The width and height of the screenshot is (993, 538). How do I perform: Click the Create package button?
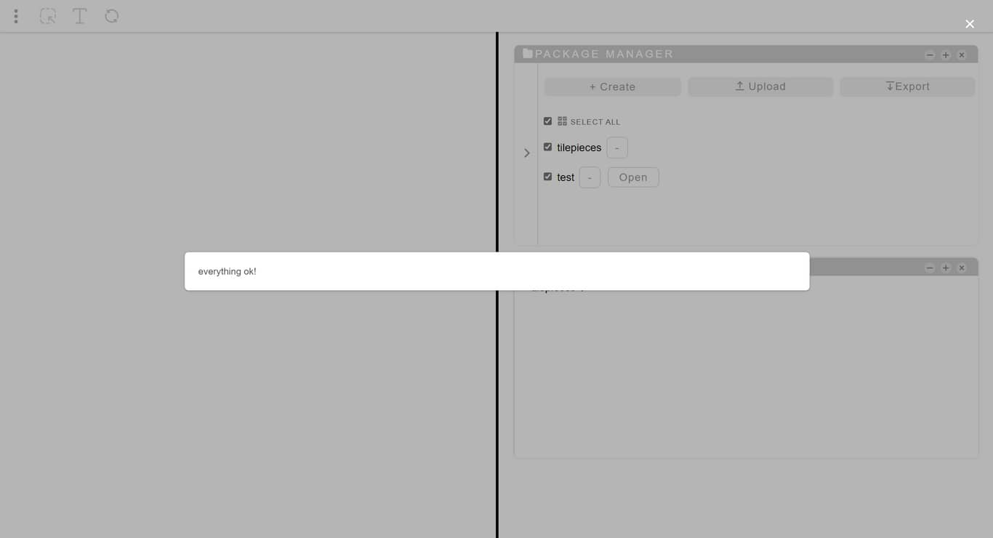tap(613, 87)
